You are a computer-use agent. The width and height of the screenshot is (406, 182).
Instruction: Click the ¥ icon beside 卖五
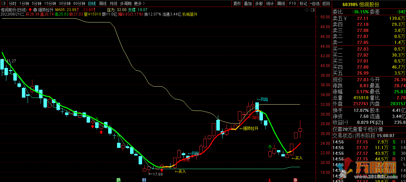coord(345,18)
